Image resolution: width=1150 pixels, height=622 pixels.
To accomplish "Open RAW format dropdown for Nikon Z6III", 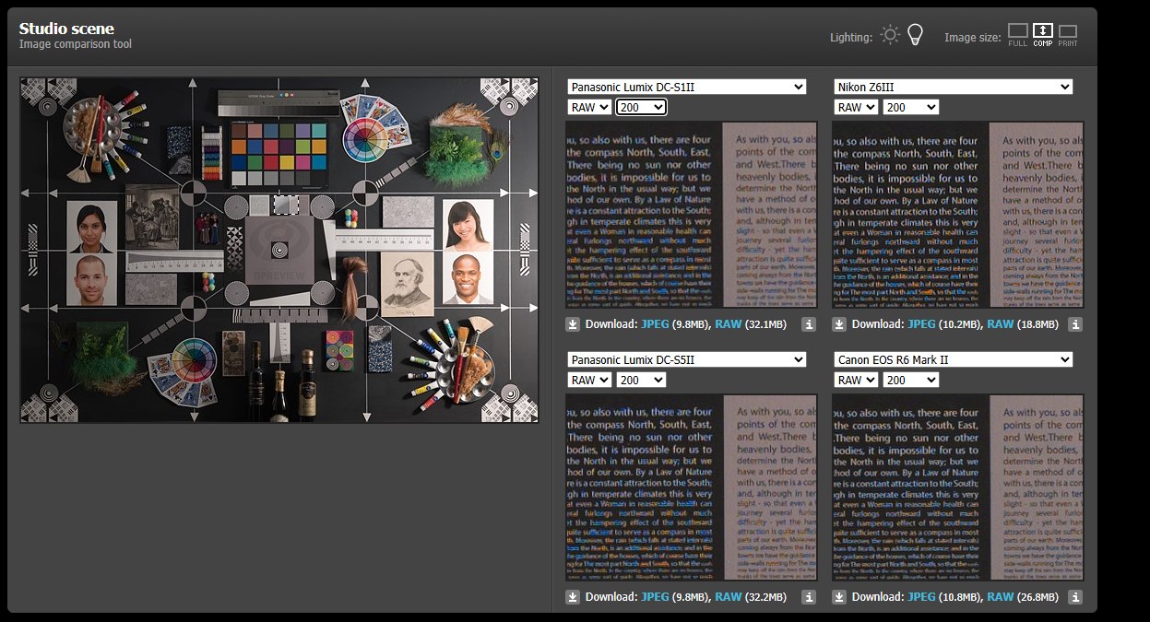I will 856,107.
